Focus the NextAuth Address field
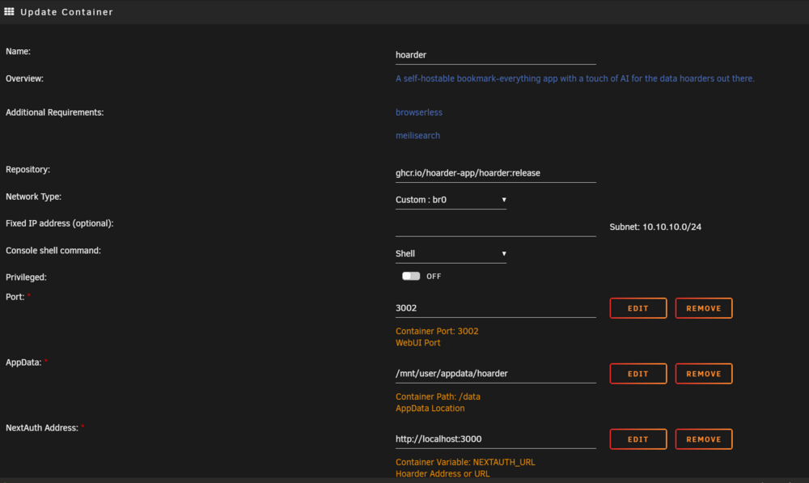 coord(495,439)
